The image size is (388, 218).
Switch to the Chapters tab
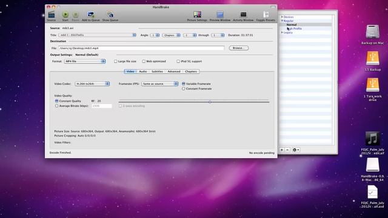(191, 71)
